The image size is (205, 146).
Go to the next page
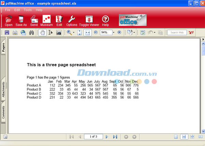point(107,137)
